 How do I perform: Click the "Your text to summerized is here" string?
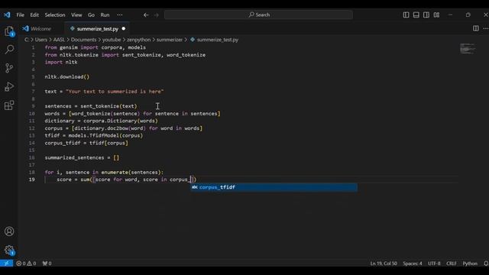click(x=115, y=92)
